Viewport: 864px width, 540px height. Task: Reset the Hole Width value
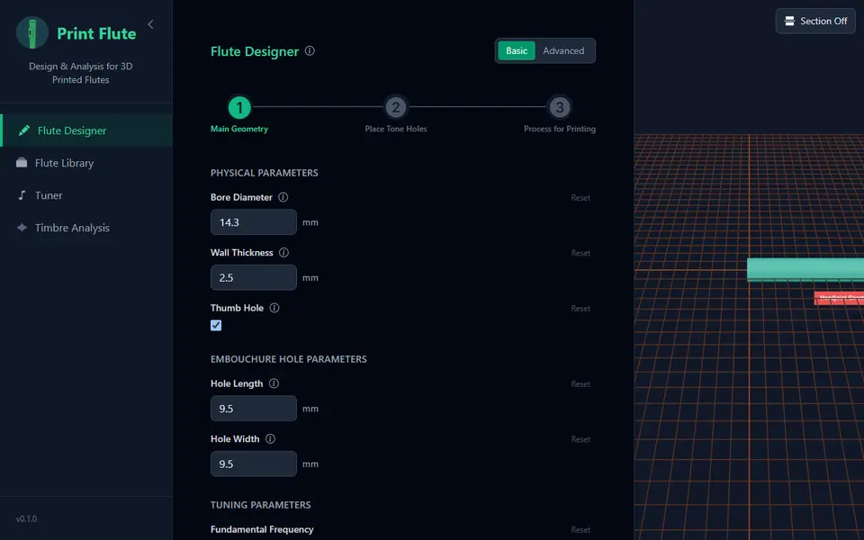click(x=580, y=439)
